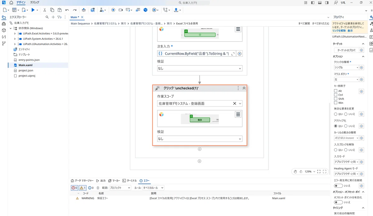Click the Paste clipboard icon
373x216 pixels.
click(x=60, y=10)
